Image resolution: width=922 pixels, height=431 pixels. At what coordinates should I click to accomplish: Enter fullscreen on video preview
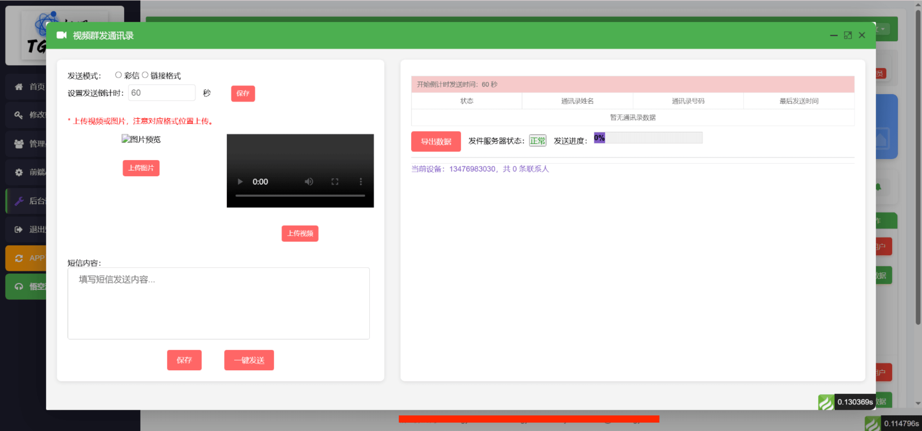click(x=335, y=182)
